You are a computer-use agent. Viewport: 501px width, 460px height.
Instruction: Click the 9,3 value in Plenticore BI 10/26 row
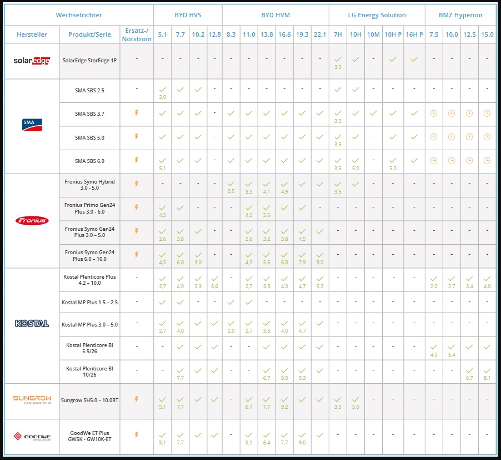click(302, 378)
